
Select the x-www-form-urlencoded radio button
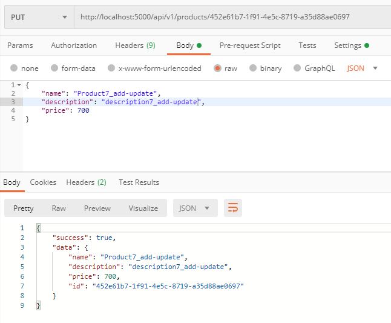111,68
